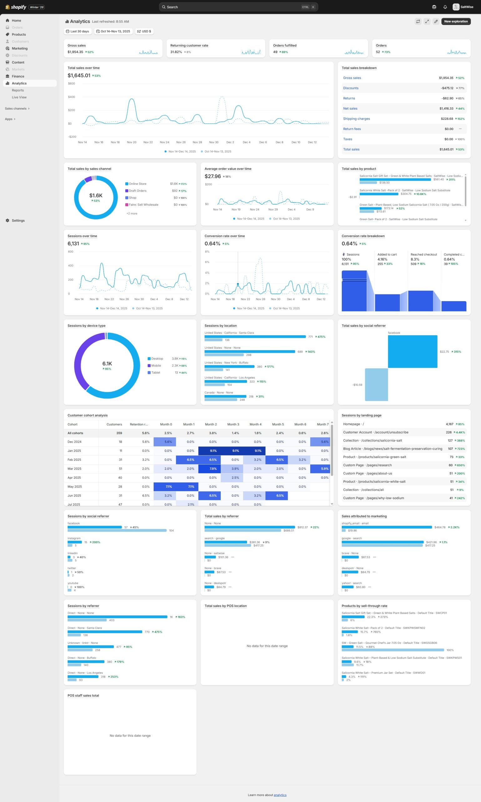
Task: Click the pencil edit dashboard icon
Action: (436, 21)
